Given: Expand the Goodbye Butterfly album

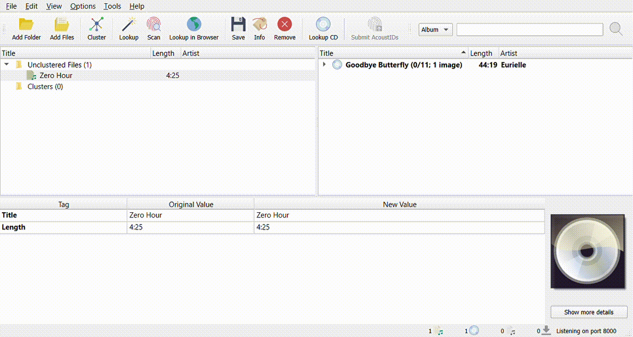Looking at the screenshot, I should click(324, 64).
